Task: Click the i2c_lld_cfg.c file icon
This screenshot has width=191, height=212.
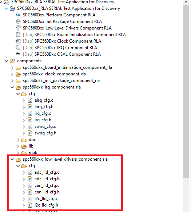Action: (30, 199)
